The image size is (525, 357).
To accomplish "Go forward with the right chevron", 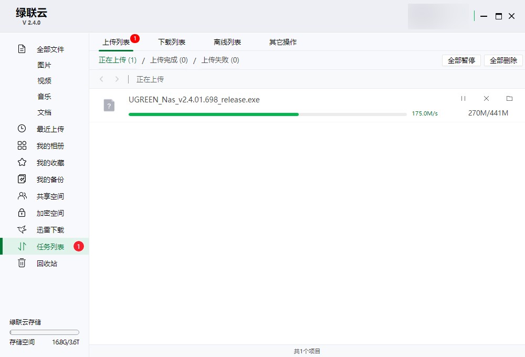I will pyautogui.click(x=117, y=79).
